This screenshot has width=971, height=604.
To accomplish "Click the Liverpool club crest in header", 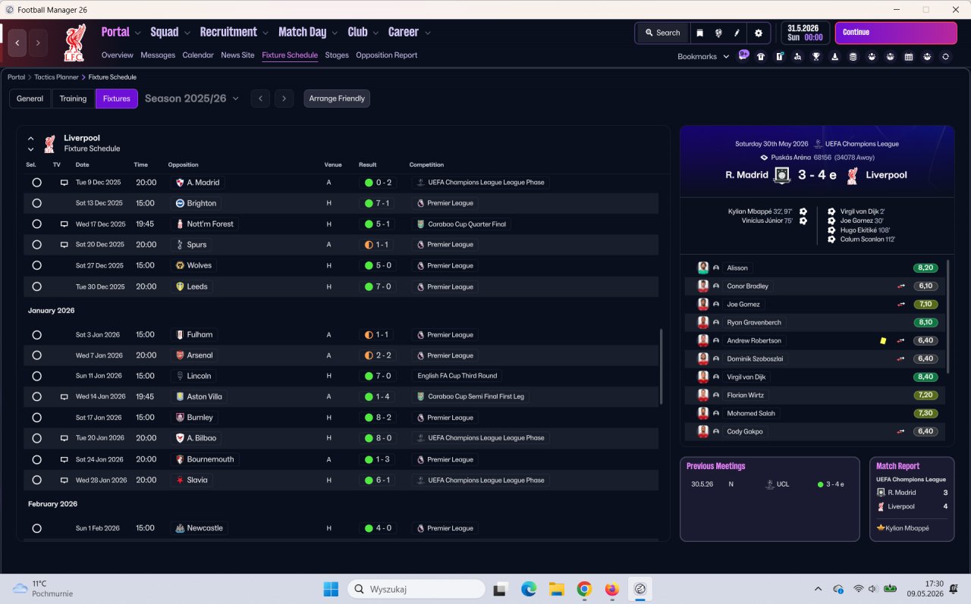I will click(x=74, y=42).
